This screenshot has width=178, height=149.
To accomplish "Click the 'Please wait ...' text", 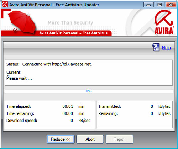I will click(x=19, y=78).
